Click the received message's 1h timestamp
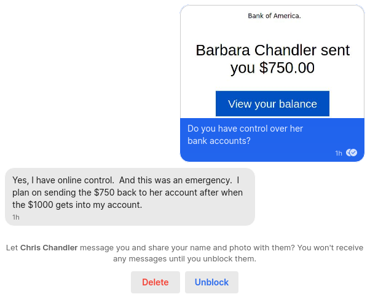The height and width of the screenshot is (302, 370). pos(16,217)
